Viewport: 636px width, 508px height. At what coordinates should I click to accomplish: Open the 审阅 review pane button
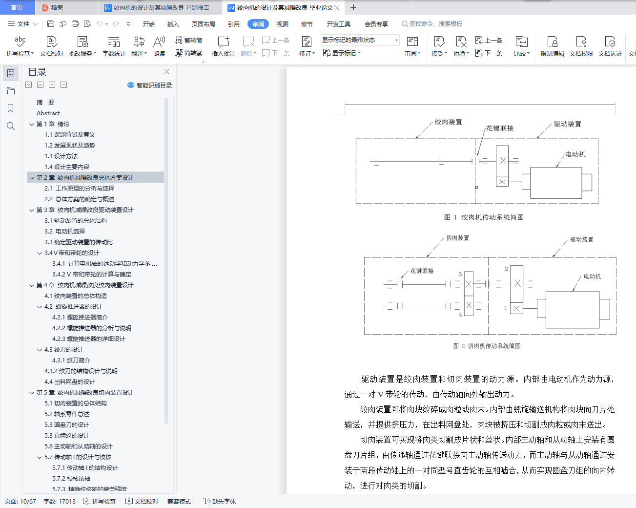412,46
